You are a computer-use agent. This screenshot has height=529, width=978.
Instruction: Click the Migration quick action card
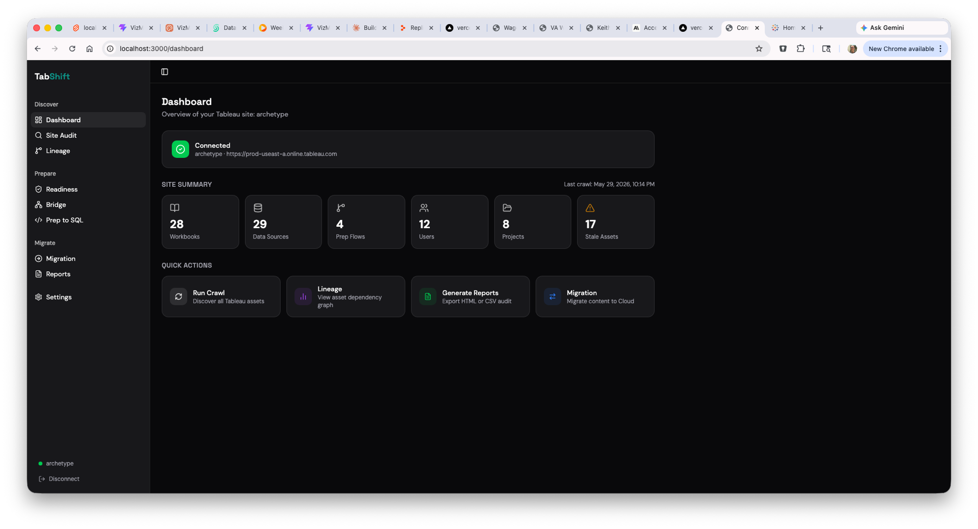coord(595,296)
